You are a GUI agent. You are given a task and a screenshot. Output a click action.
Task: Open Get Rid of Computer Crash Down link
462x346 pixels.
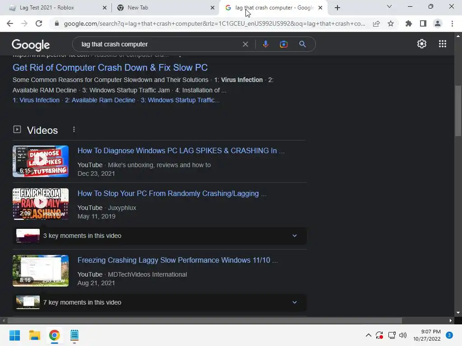[x=110, y=68]
